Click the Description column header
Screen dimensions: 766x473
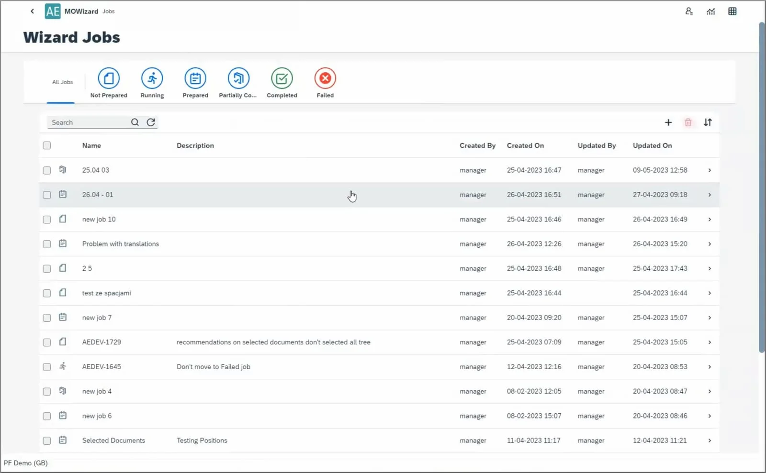click(x=195, y=145)
